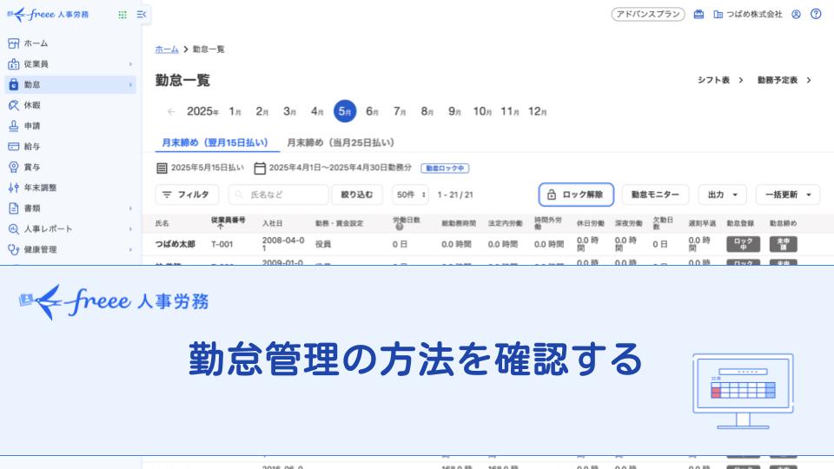Open the 年末調整 sidebar menu item
The width and height of the screenshot is (834, 469).
70,188
